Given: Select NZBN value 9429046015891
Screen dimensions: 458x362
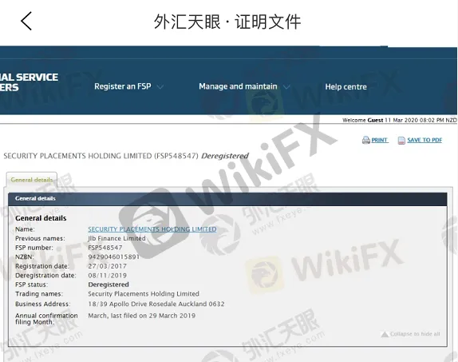Looking at the screenshot, I should point(114,257).
